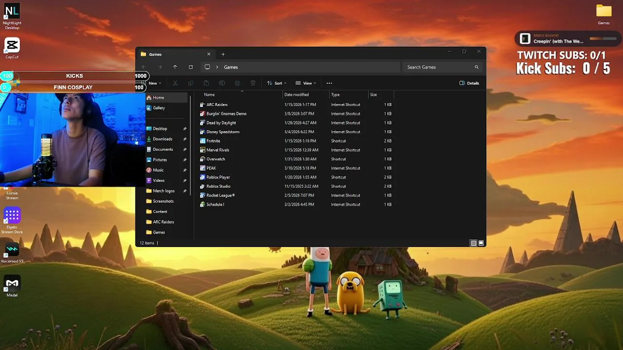The width and height of the screenshot is (623, 350).
Task: Select the Rocket League shortcut icon
Action: (x=202, y=195)
